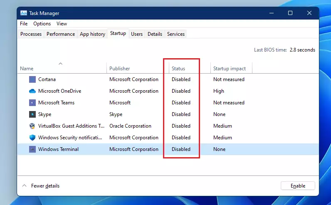
Task: Select the Microsoft Teams entry
Action: click(x=57, y=103)
